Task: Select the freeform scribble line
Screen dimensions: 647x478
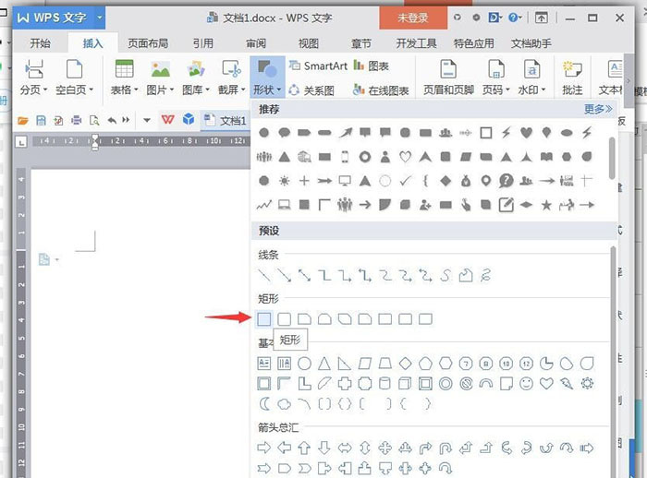Action: [485, 275]
